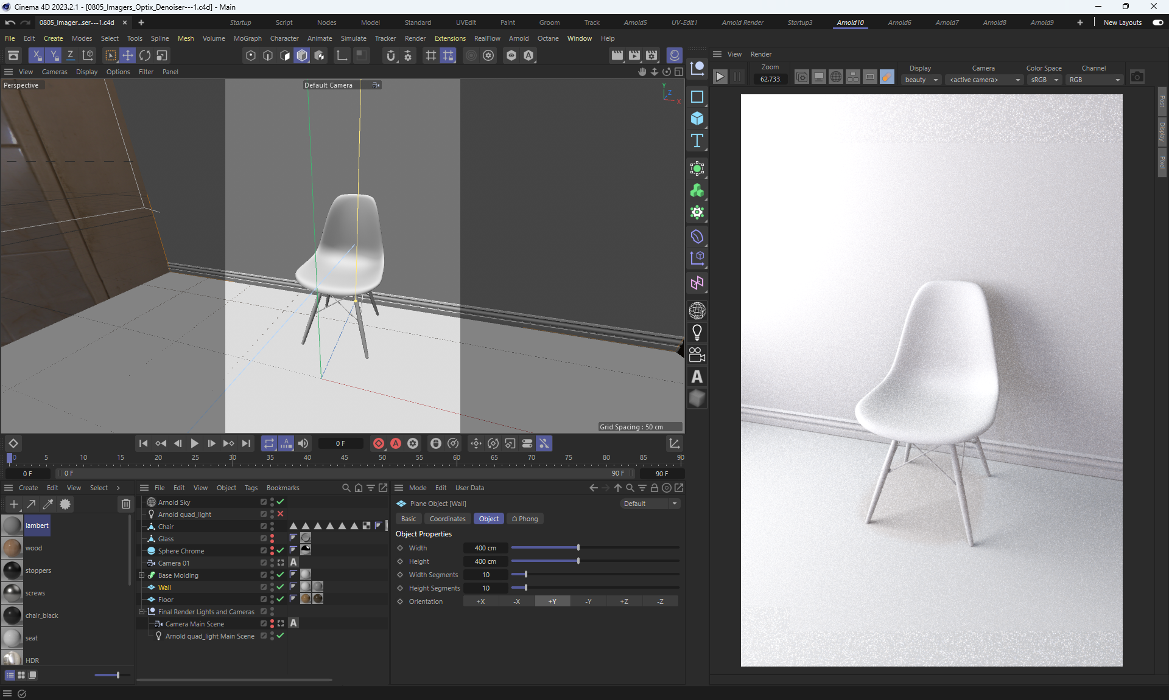
Task: Click the Cube primitive icon in the sidebar
Action: coord(697,119)
